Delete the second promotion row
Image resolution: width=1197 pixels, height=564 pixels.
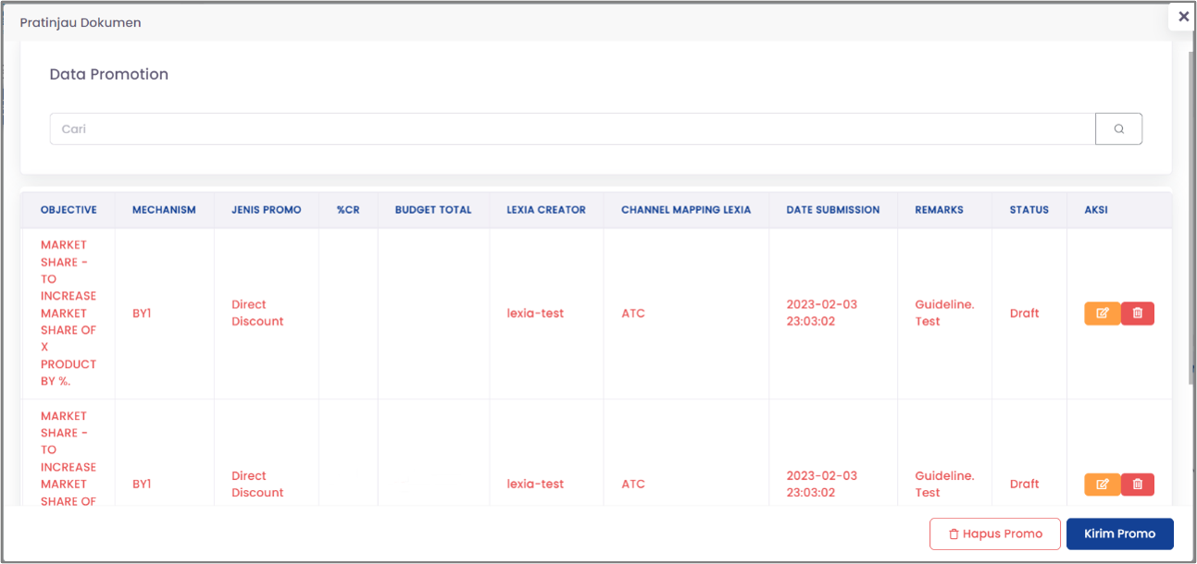1138,484
